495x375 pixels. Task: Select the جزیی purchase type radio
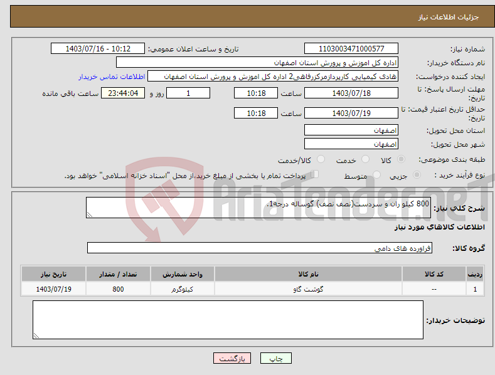[x=417, y=174]
